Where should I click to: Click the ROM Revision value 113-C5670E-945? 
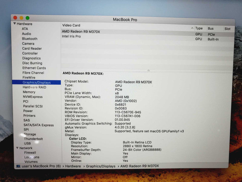(128, 112)
